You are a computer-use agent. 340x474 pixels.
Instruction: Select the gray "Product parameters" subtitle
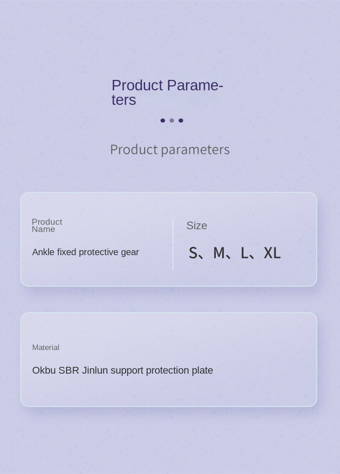(170, 149)
